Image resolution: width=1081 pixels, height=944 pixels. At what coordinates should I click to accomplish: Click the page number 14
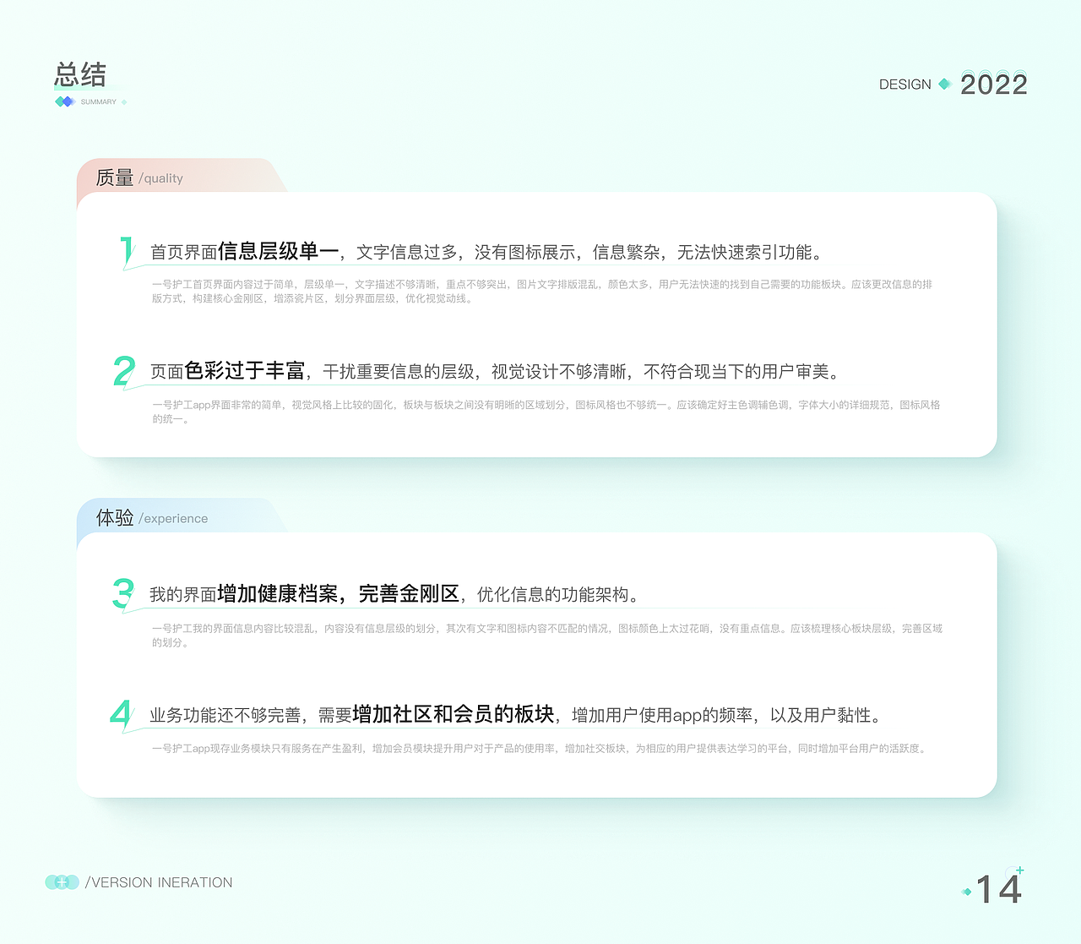point(999,890)
